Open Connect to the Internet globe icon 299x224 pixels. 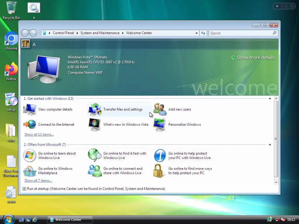[29, 124]
